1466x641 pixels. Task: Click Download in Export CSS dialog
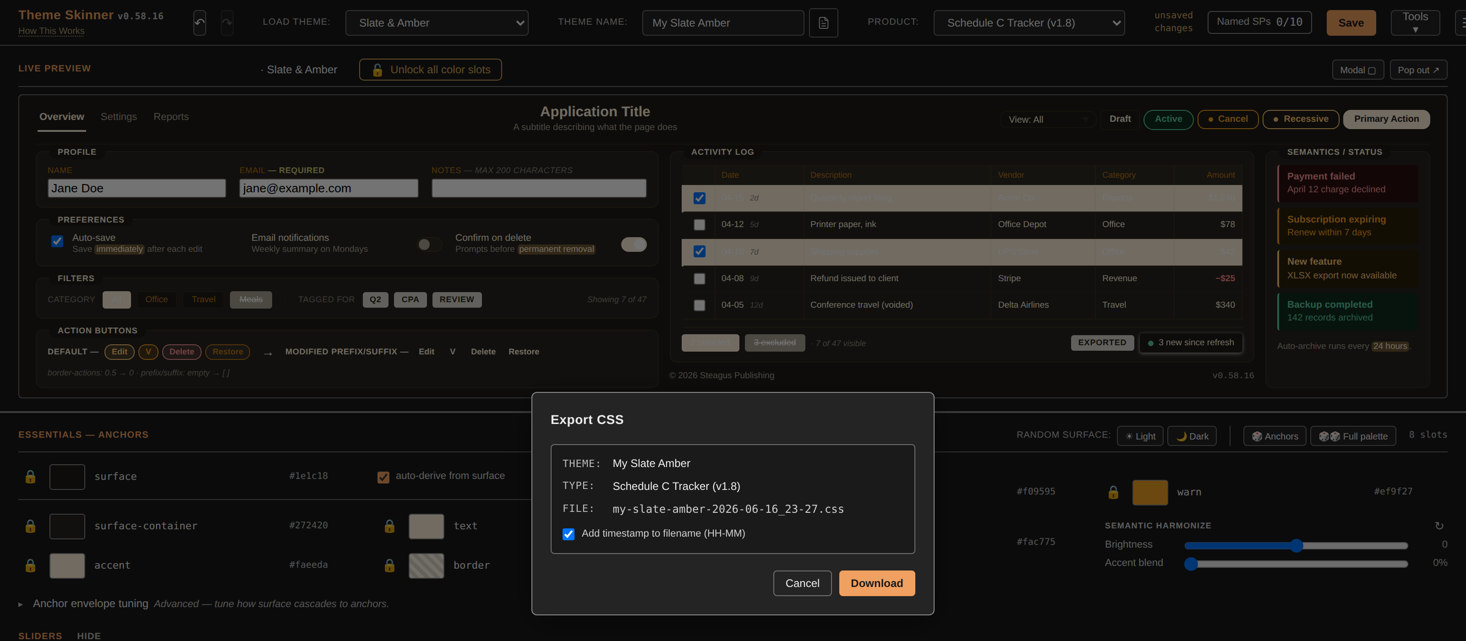(876, 584)
